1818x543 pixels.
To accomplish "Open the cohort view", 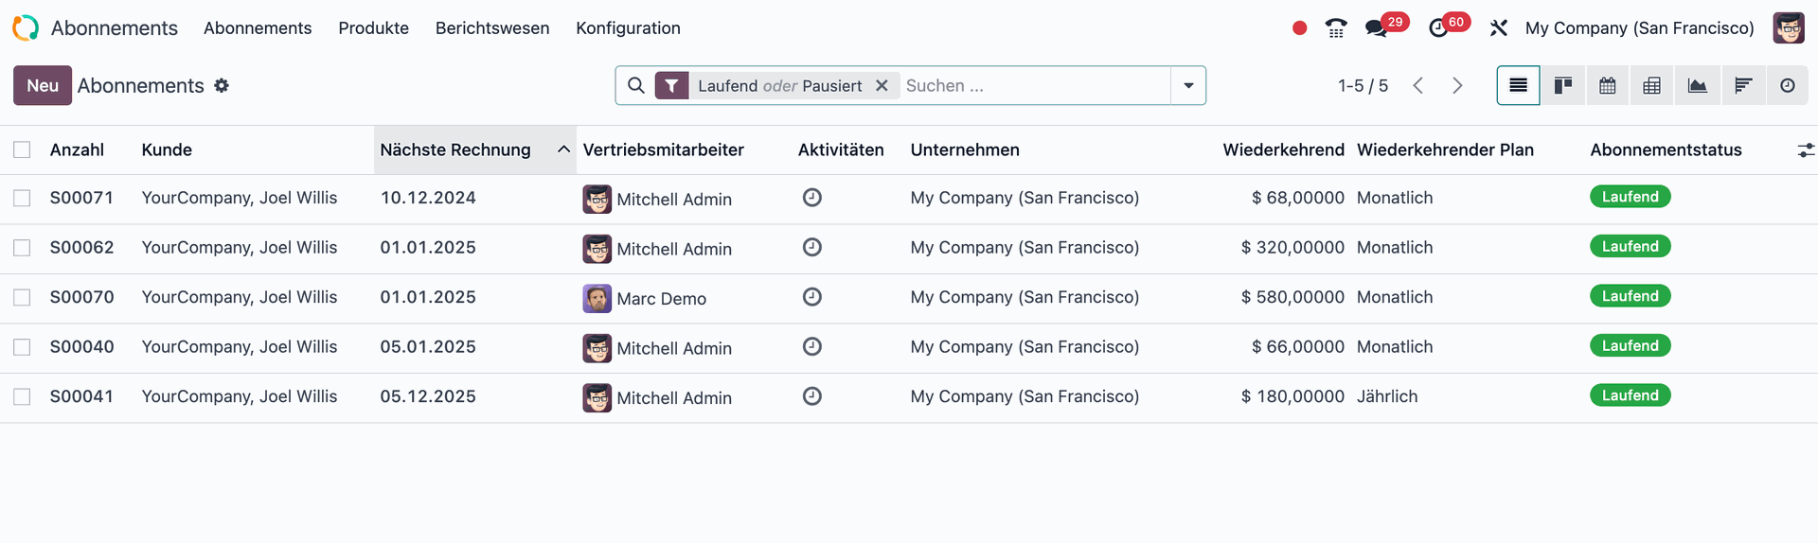I will point(1742,86).
